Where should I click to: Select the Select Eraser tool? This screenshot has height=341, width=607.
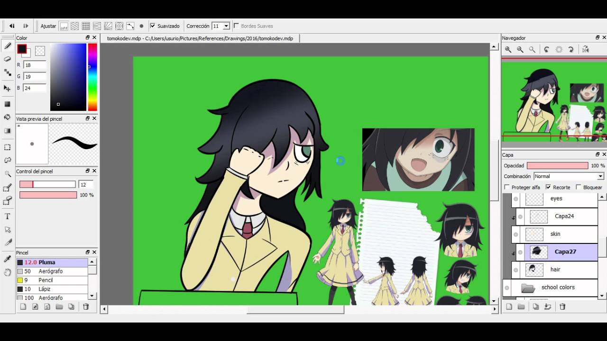(x=7, y=201)
